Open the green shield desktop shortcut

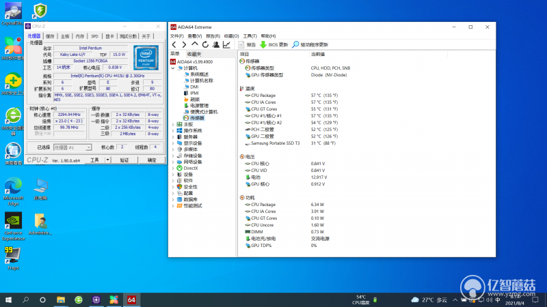tap(40, 11)
